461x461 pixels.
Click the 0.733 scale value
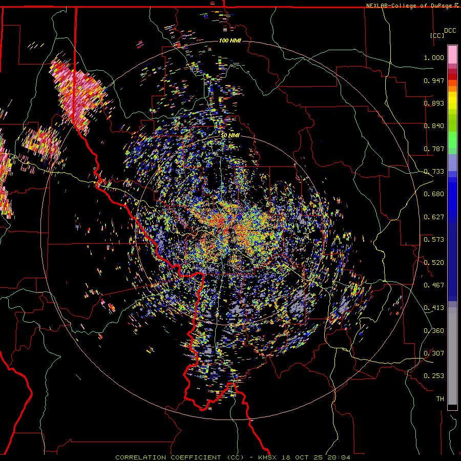point(434,172)
